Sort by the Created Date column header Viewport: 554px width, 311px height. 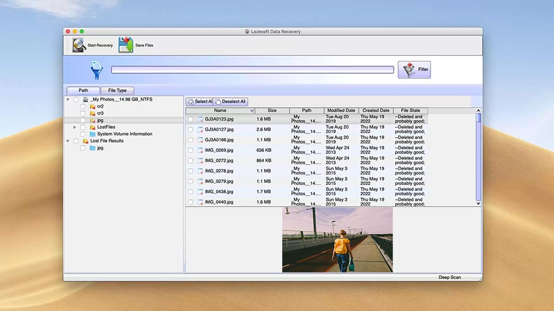tap(376, 111)
